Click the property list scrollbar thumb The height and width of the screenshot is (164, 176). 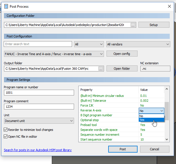click(167, 111)
